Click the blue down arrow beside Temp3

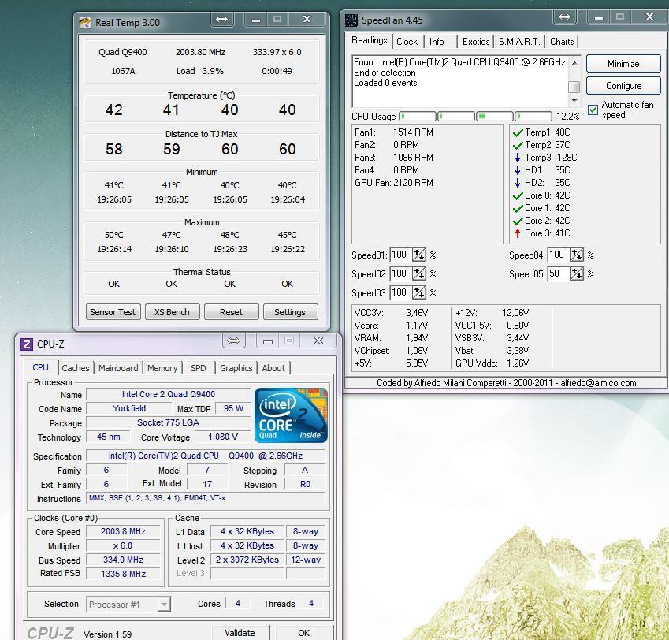pos(518,158)
